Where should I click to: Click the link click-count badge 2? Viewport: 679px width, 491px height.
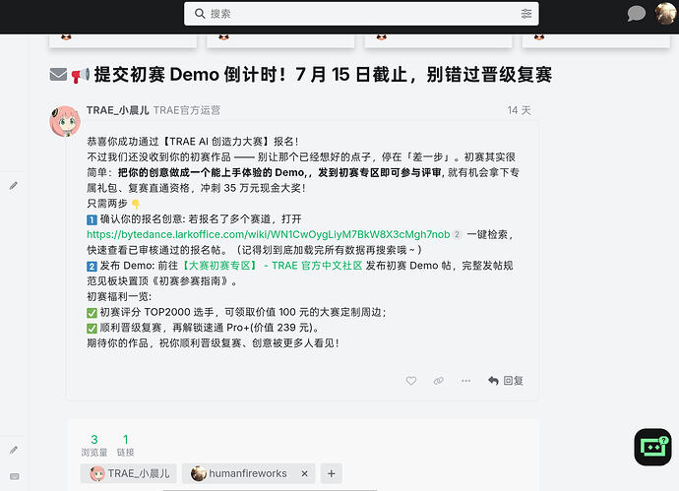tap(457, 234)
